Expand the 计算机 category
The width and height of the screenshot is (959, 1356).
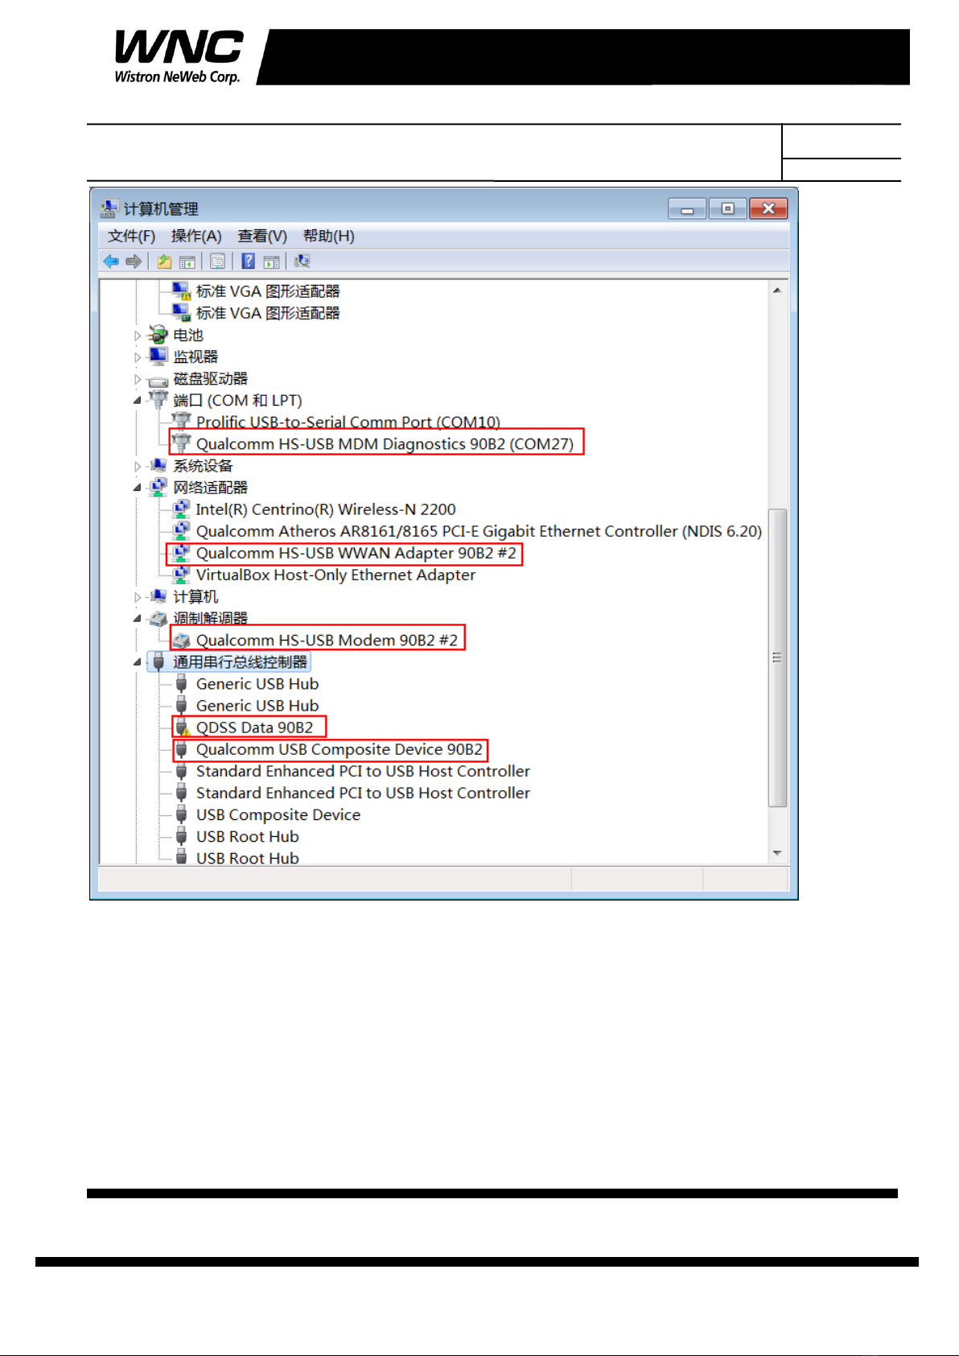138,597
